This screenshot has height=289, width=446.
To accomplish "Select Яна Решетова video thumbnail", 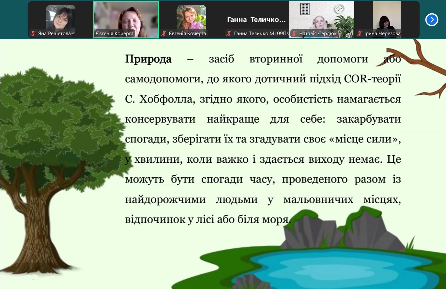I will [x=61, y=20].
